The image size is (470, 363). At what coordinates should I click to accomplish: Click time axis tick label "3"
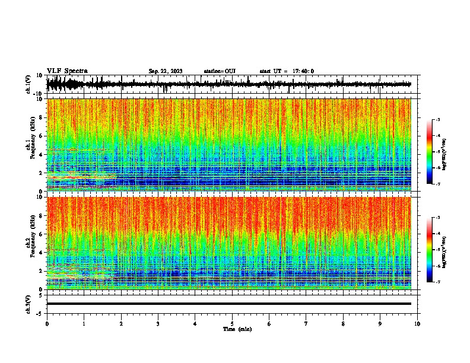point(158,324)
